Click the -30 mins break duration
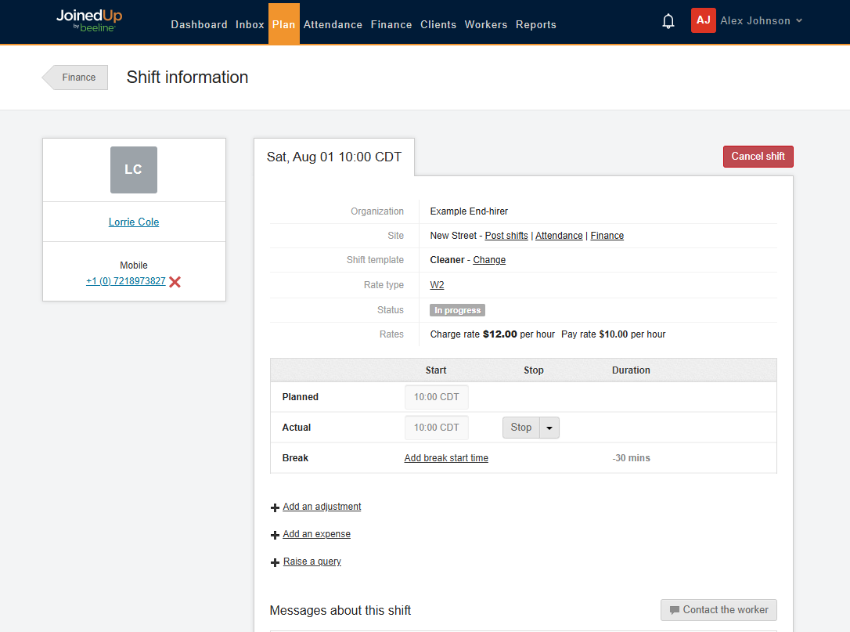The width and height of the screenshot is (850, 632). point(631,458)
